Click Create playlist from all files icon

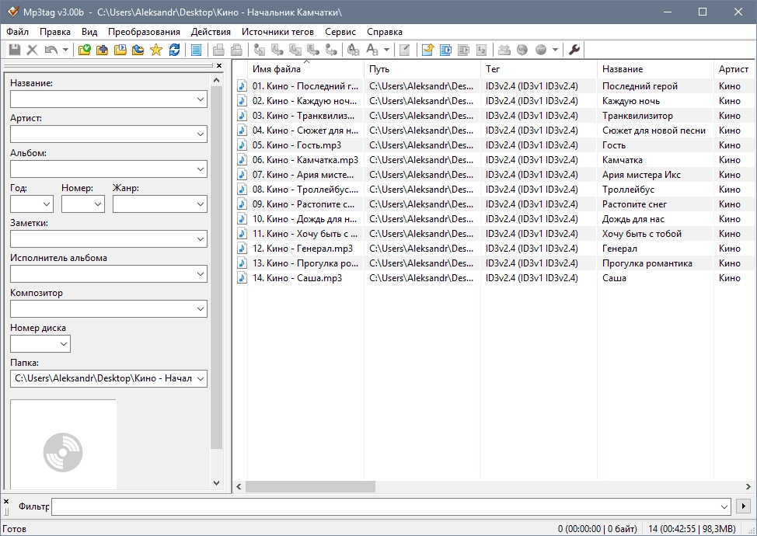[445, 50]
